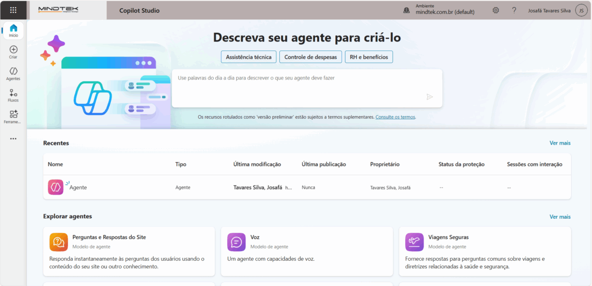Open the app launcher waffle icon

(13, 10)
